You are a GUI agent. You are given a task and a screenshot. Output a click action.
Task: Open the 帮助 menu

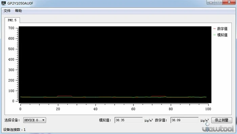(18, 11)
